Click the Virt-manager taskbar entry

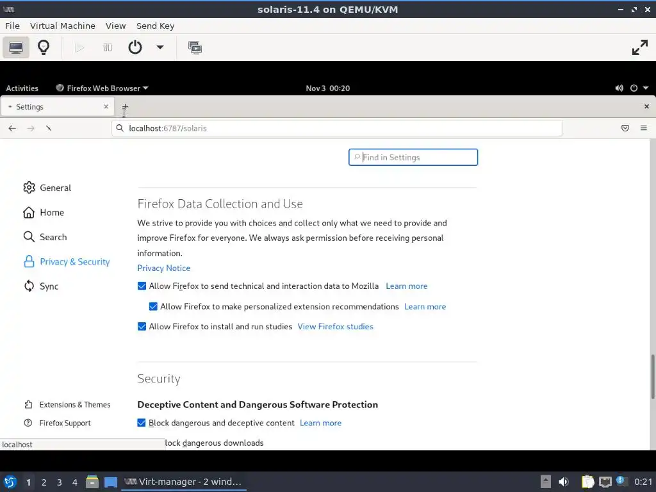pos(184,482)
